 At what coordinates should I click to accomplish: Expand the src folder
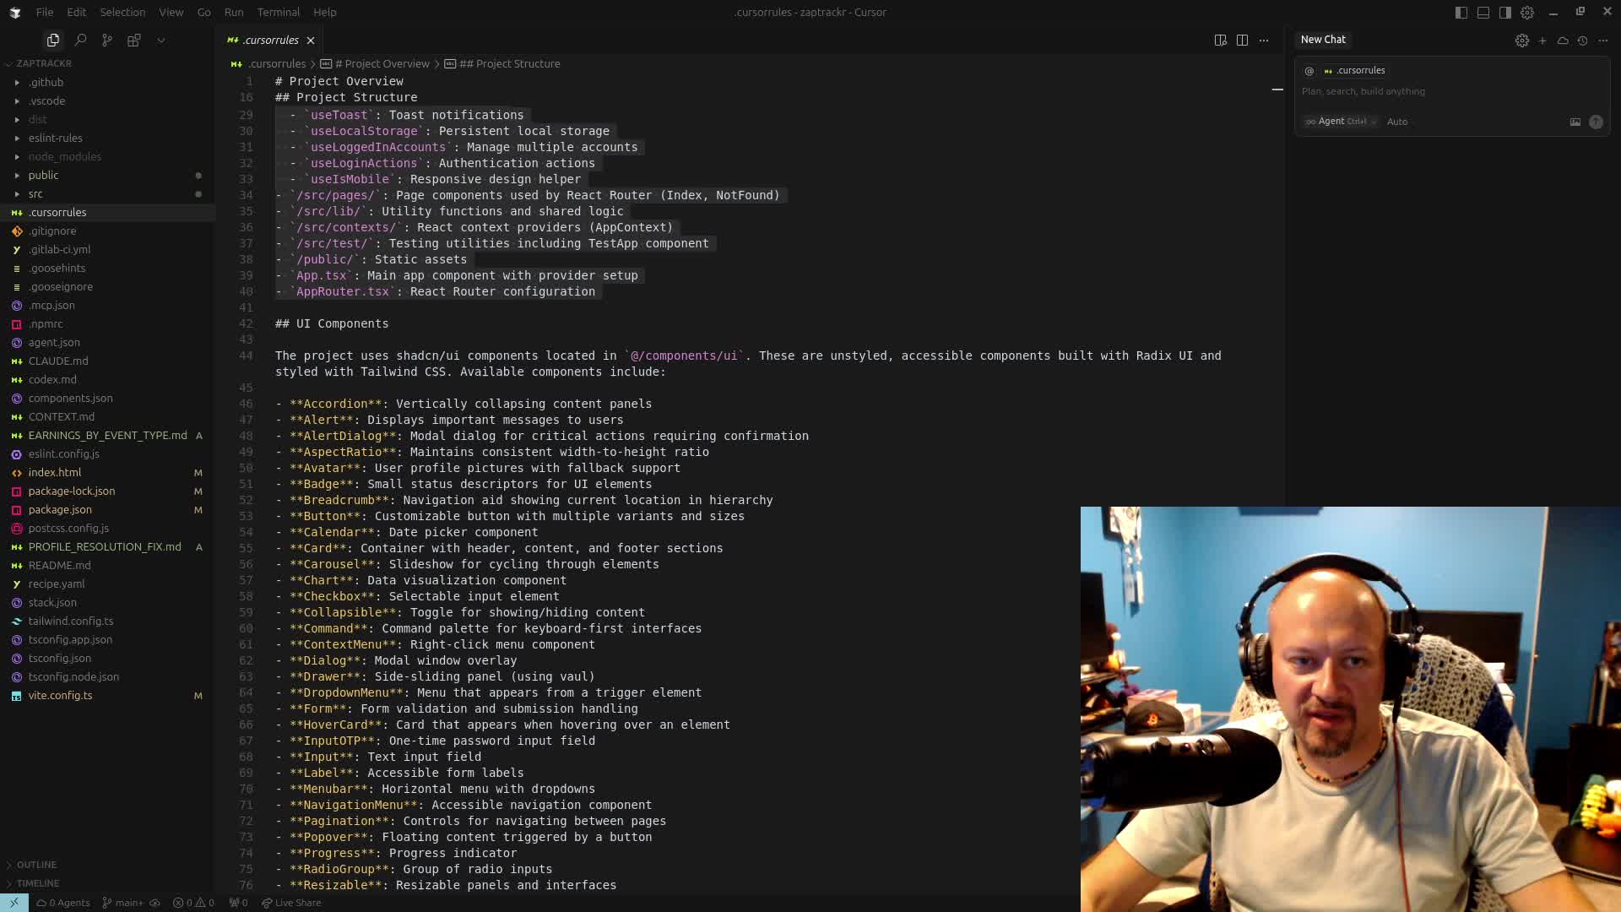(35, 193)
